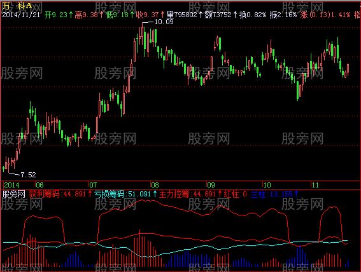Click the turnover rate 换0.82%
The height and width of the screenshot is (272, 361).
[253, 15]
